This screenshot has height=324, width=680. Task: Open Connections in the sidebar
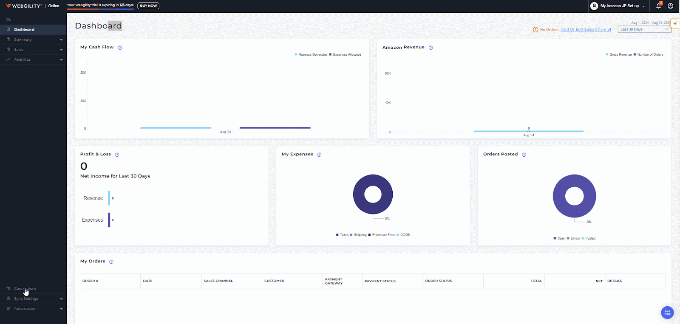pos(25,289)
